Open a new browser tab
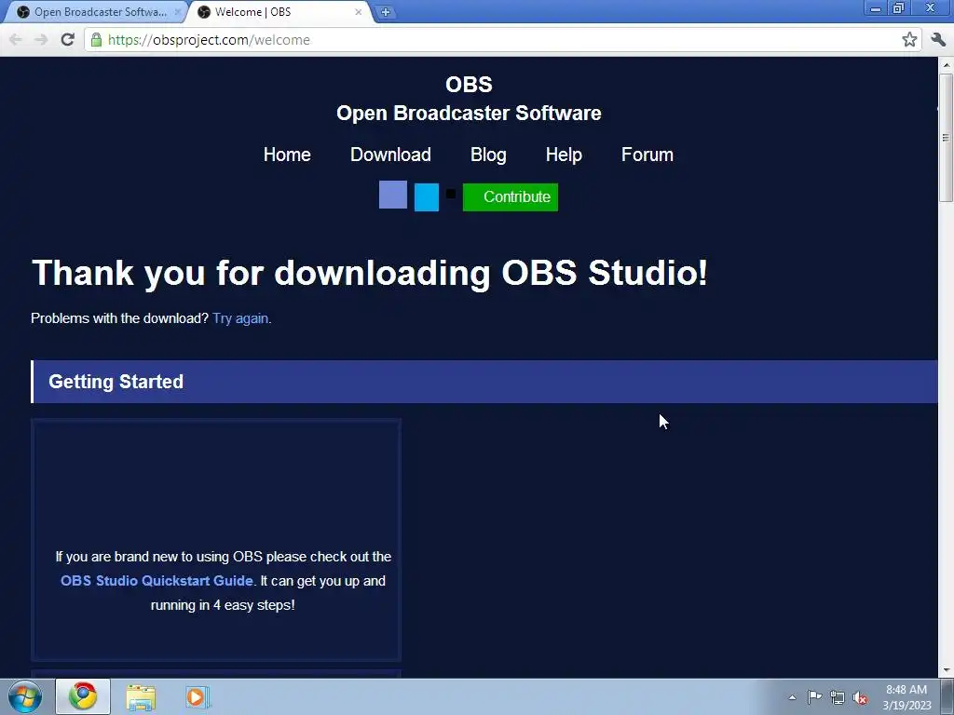 (x=385, y=12)
